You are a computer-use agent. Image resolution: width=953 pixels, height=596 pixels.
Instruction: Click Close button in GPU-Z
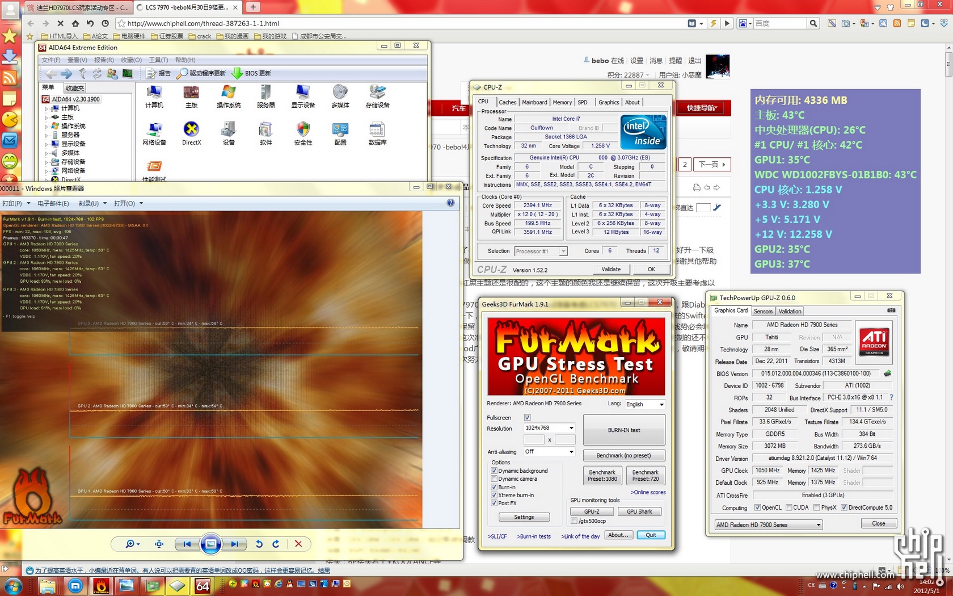(x=878, y=523)
